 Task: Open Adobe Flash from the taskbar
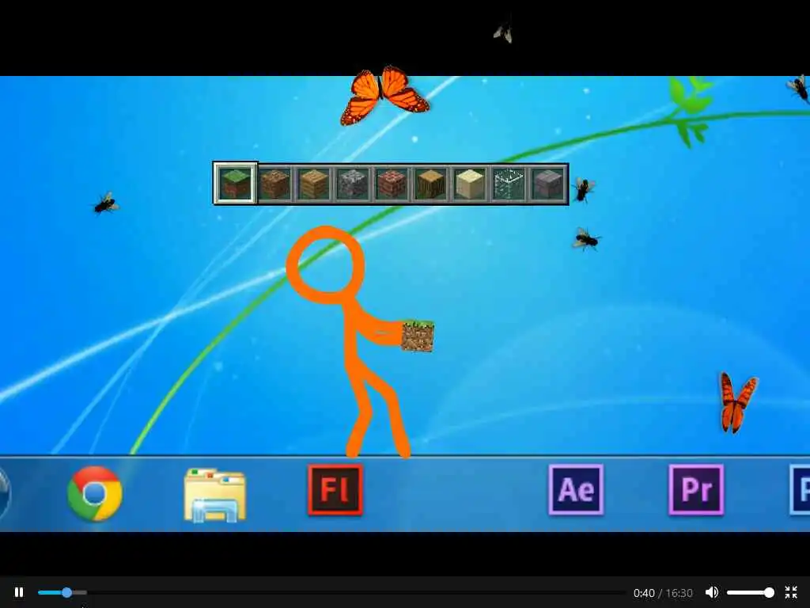[x=335, y=490]
